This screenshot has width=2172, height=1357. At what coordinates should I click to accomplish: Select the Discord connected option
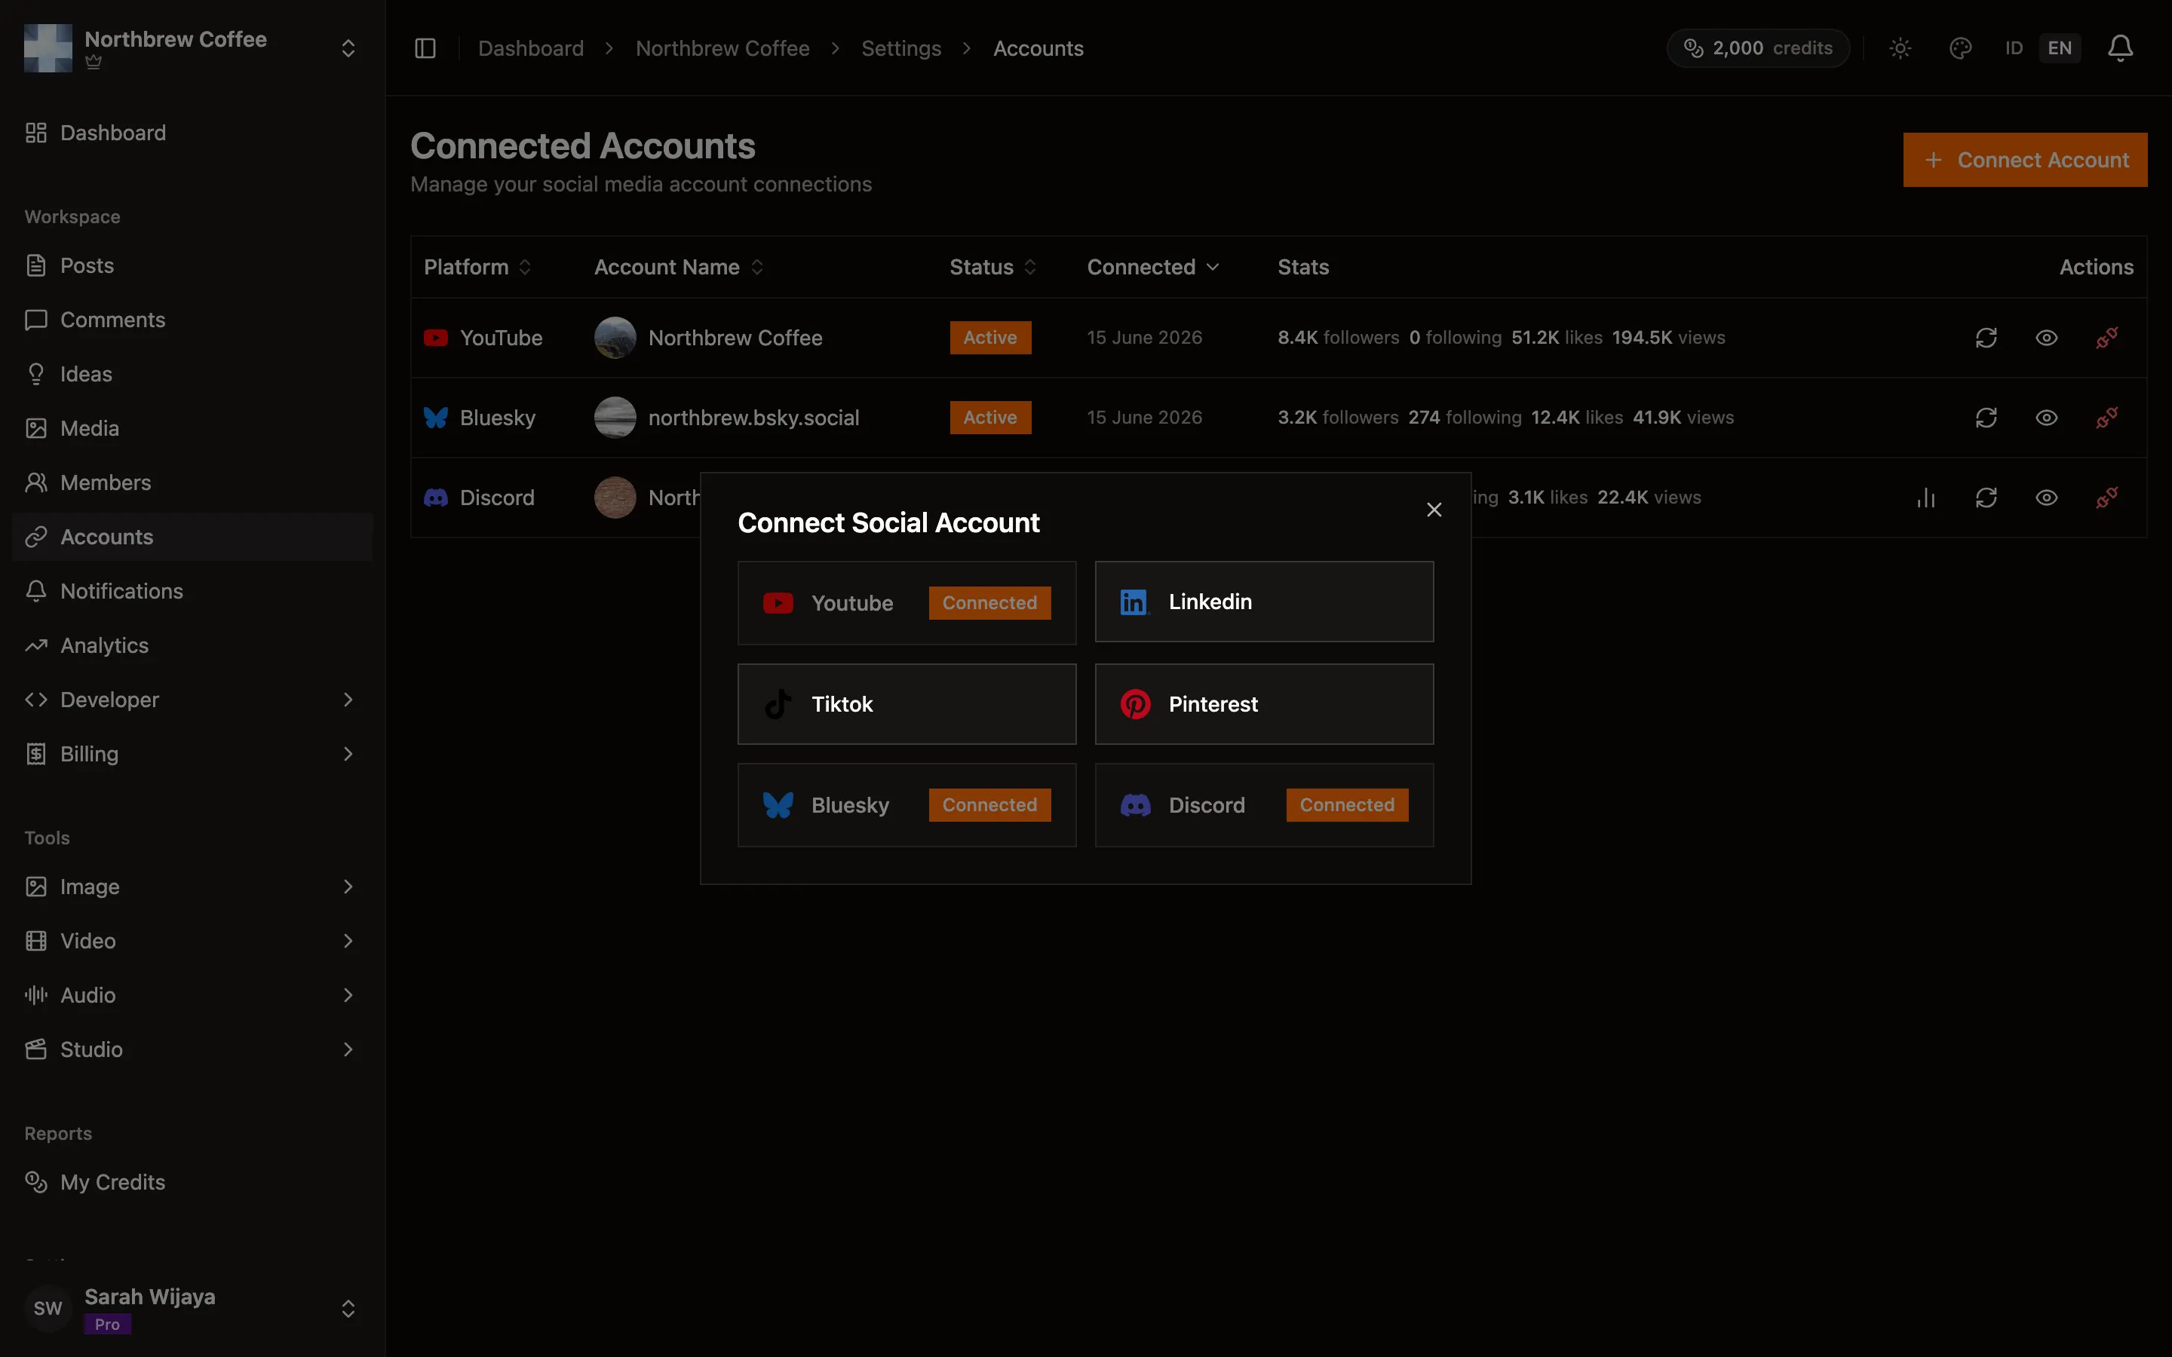pos(1264,805)
